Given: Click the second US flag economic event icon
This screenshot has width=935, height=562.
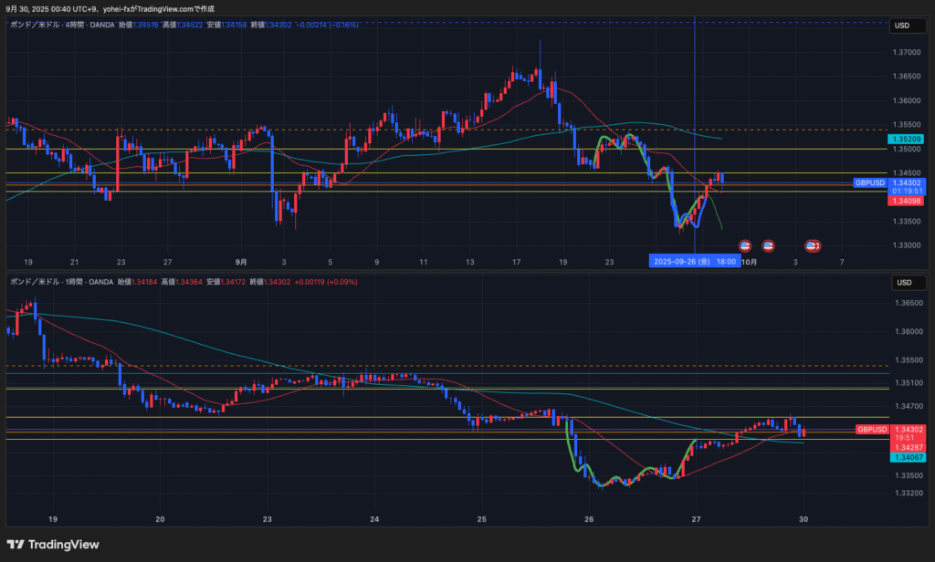Looking at the screenshot, I should point(768,245).
